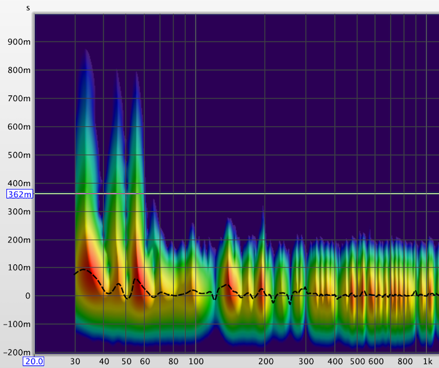Click the 60 frequency axis label

(x=145, y=361)
